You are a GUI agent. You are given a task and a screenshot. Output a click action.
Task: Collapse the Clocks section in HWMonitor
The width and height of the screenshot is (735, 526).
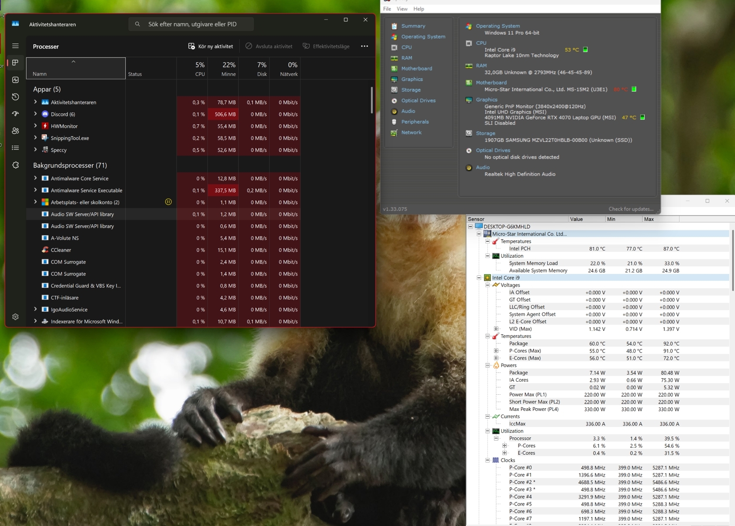pyautogui.click(x=488, y=460)
